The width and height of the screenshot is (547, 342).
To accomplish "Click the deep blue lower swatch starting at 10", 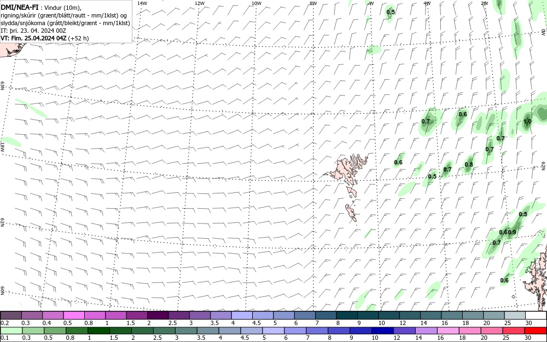I will [382, 331].
